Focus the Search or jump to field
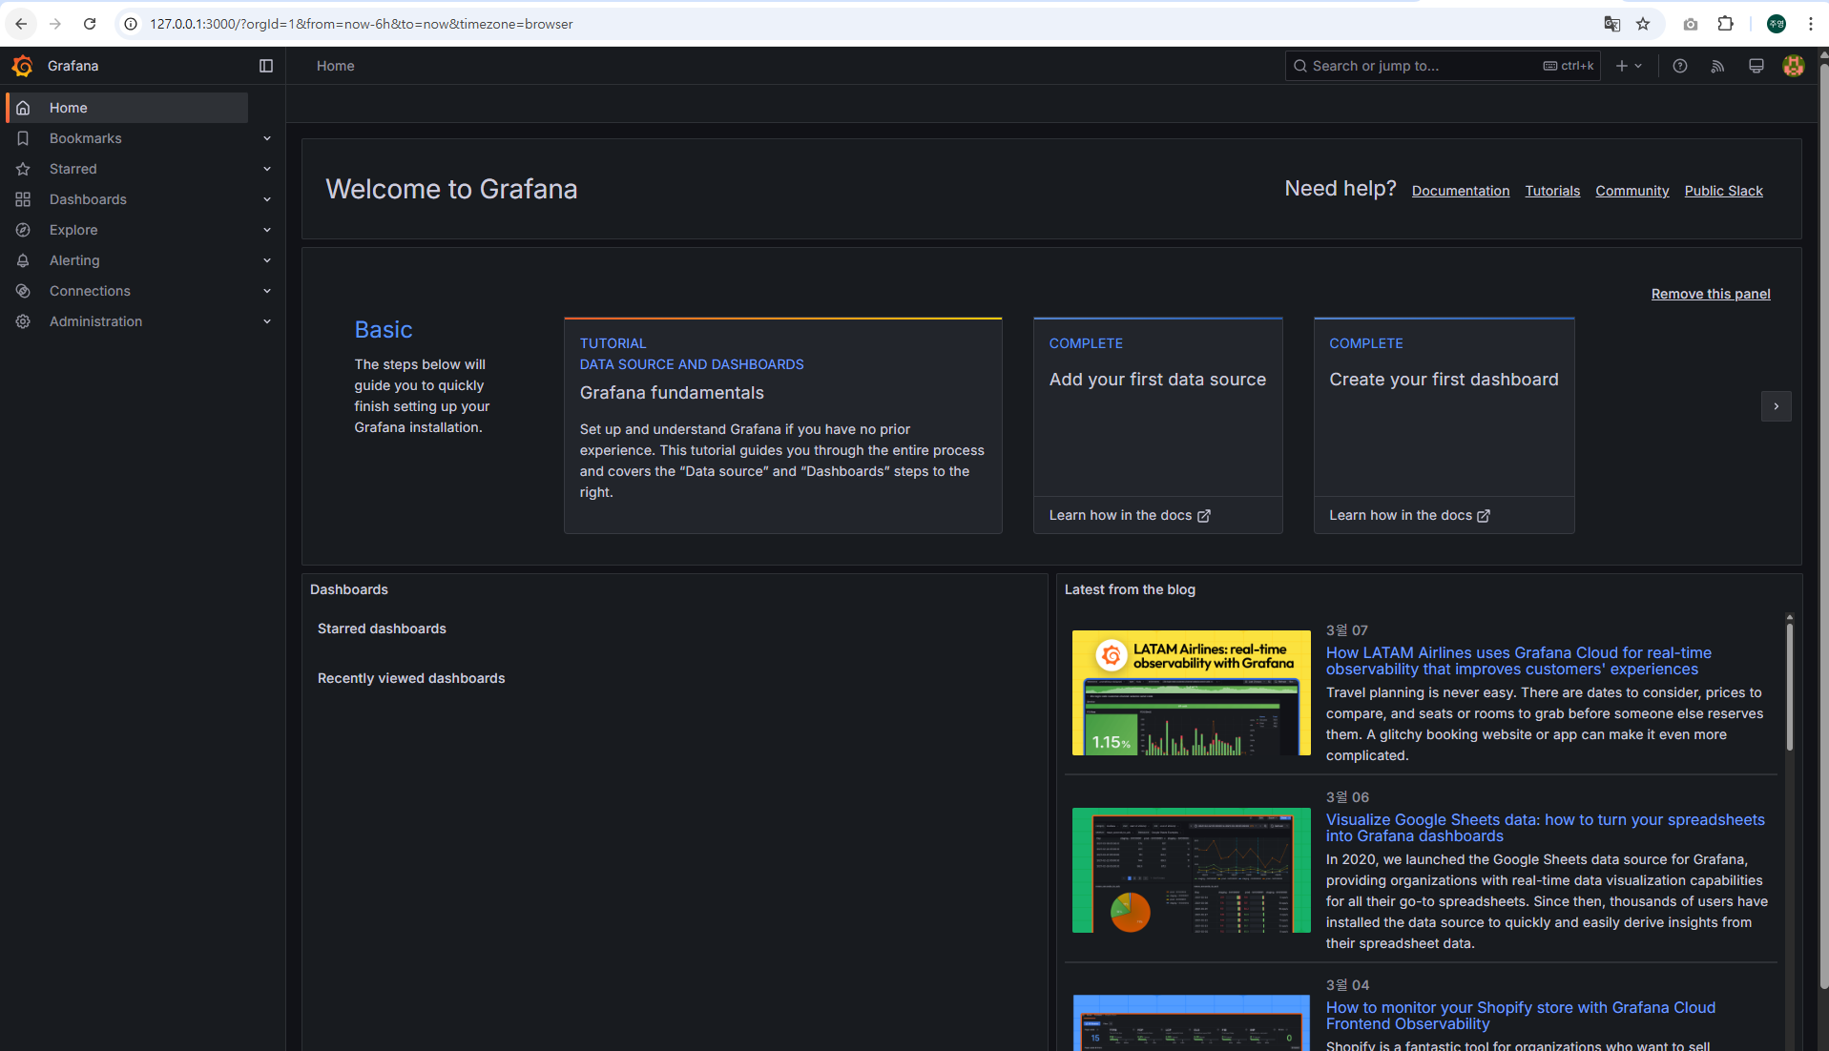1829x1051 pixels. 1443,66
